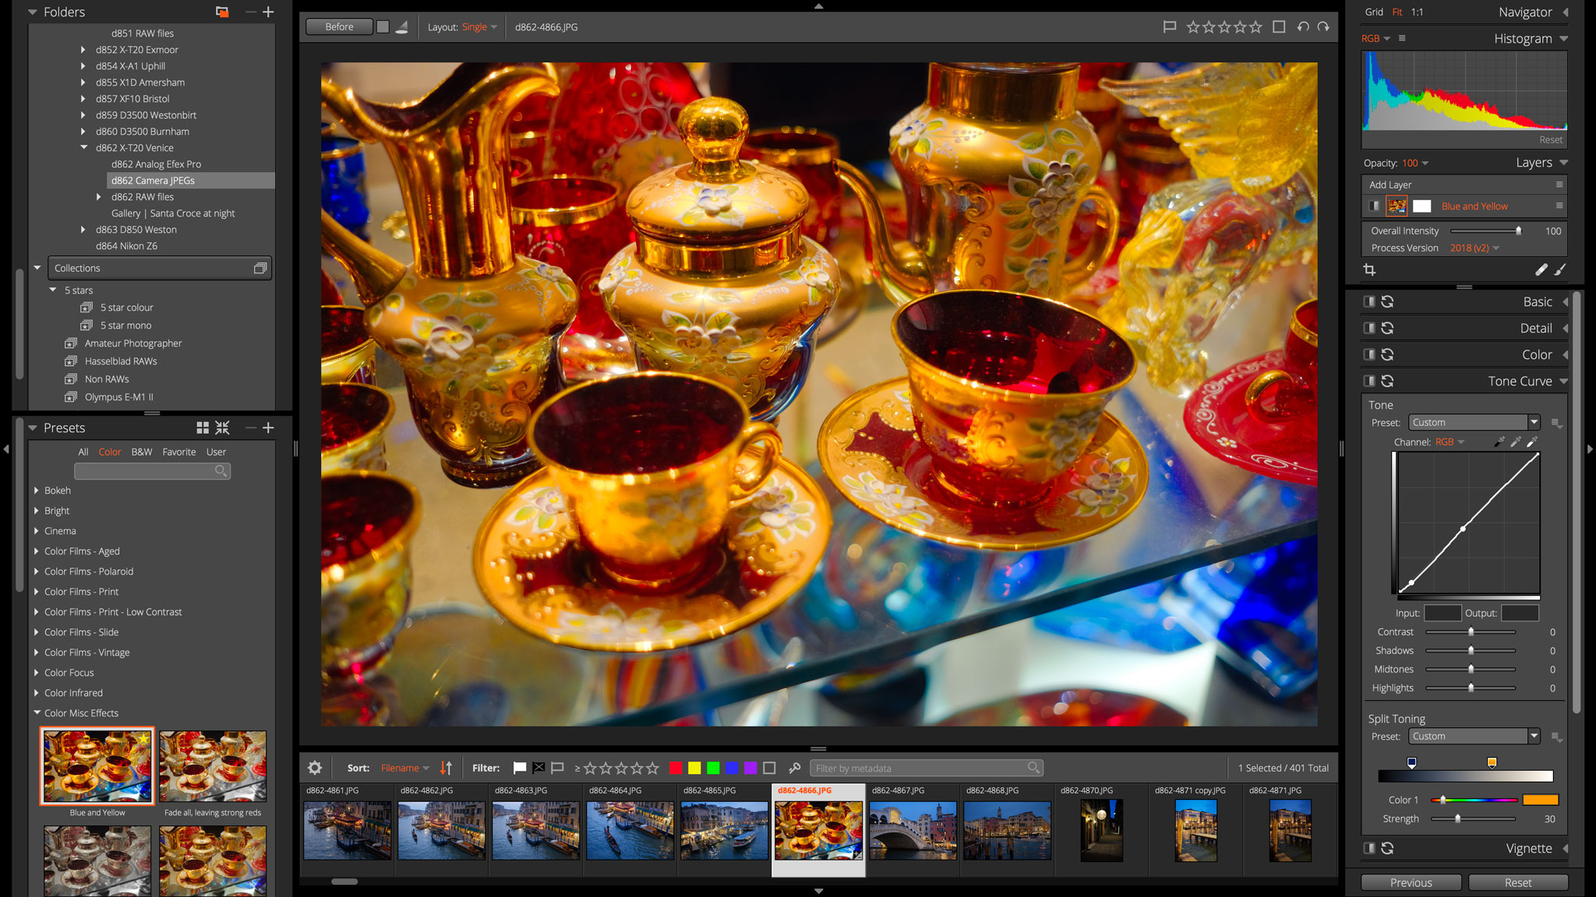Open filmstrip settings gear icon

[x=315, y=768]
